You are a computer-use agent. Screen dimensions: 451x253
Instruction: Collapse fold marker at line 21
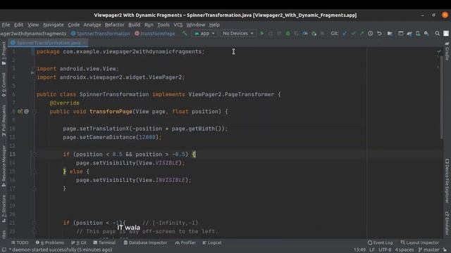(x=34, y=223)
